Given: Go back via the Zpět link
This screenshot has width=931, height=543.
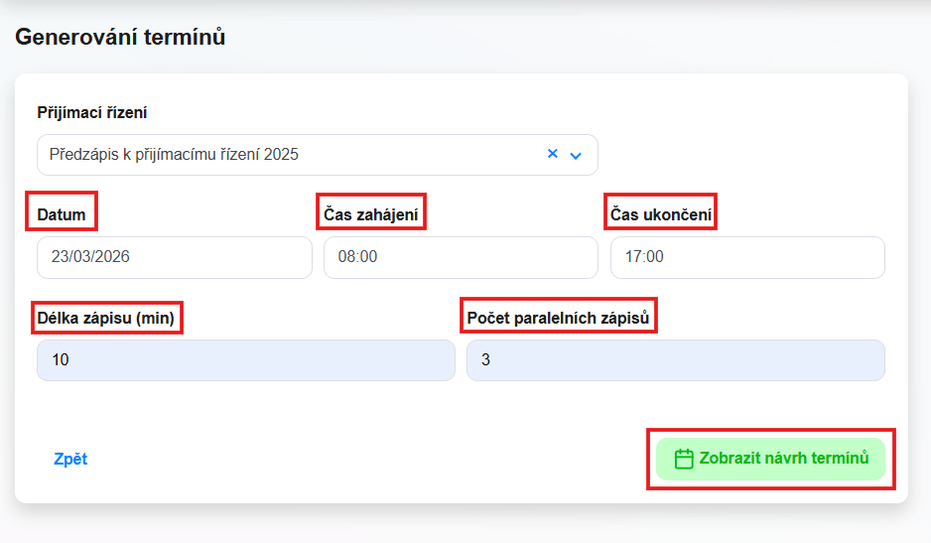Looking at the screenshot, I should (70, 459).
